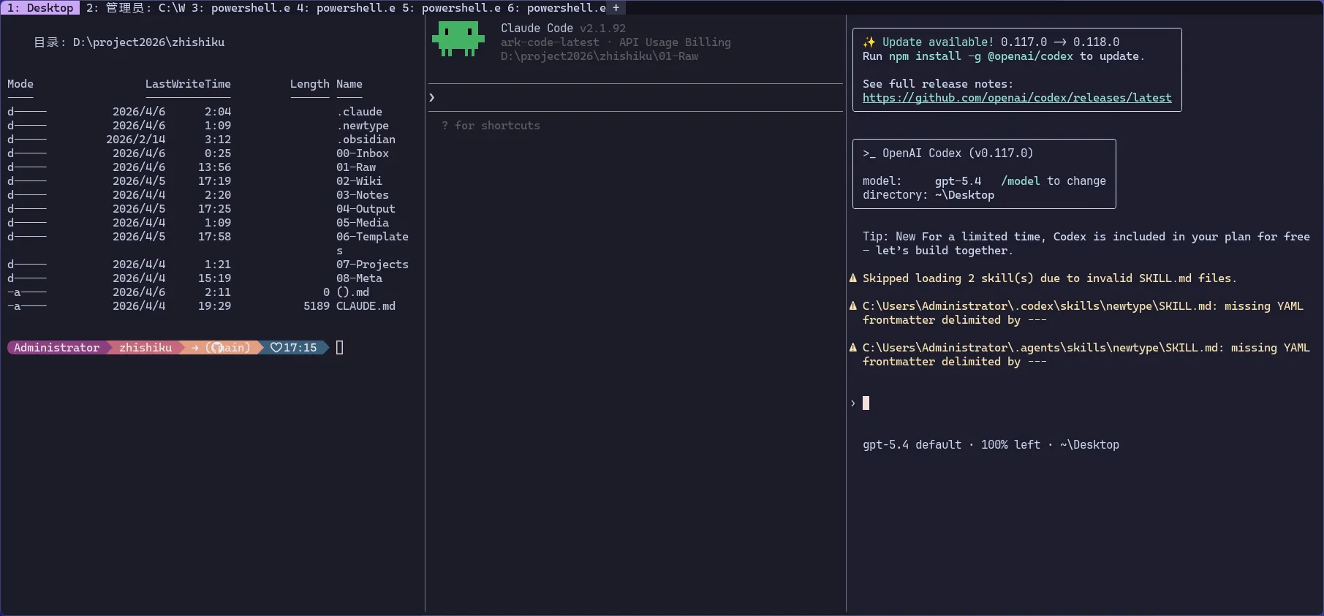This screenshot has width=1324, height=616.
Task: Switch to tab 2 管理员 C:\W
Action: (x=135, y=8)
